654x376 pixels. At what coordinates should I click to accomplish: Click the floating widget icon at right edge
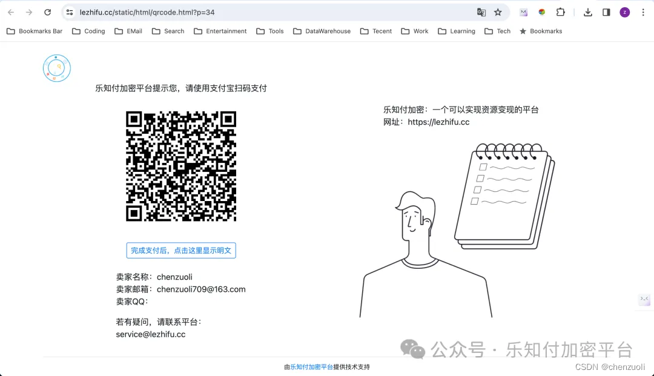[x=644, y=299]
